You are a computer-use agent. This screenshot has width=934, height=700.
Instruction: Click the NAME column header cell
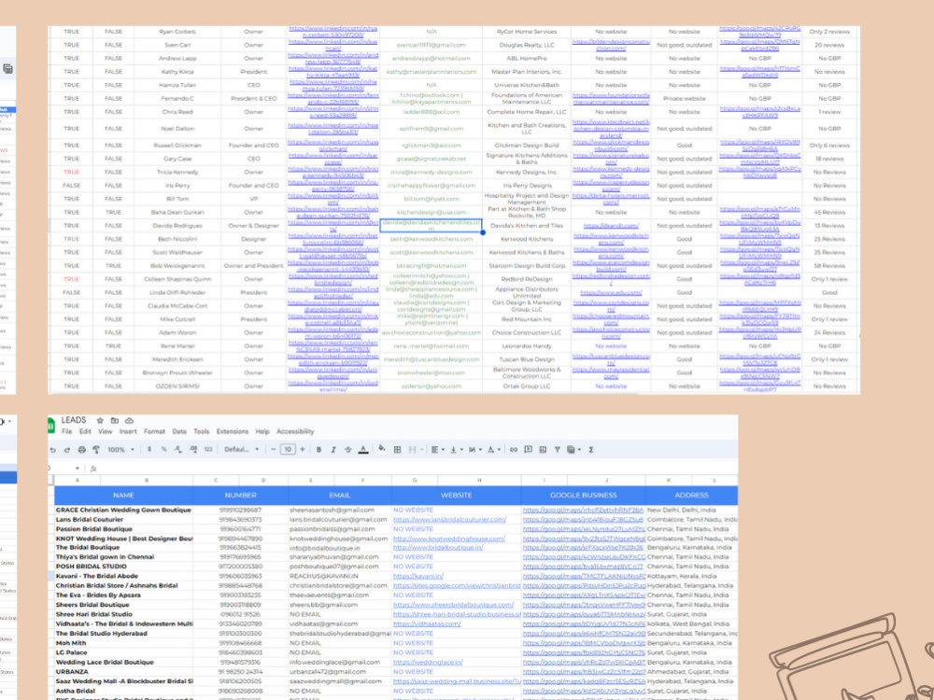tap(123, 496)
